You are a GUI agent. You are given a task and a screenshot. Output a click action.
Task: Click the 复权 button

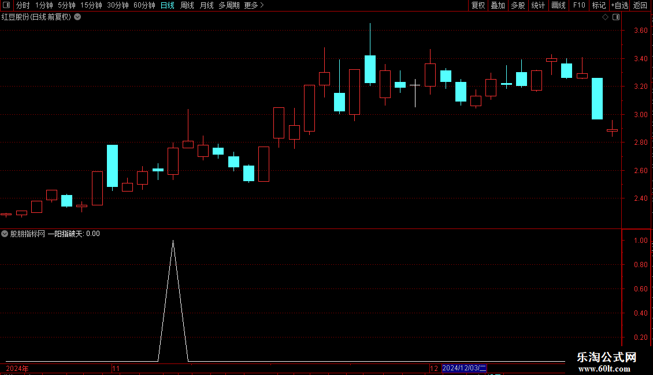pyautogui.click(x=478, y=5)
